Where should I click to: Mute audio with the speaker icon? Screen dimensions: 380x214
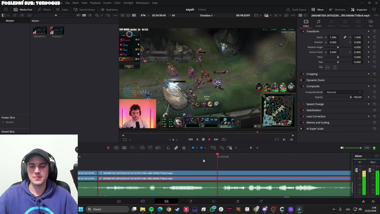click(x=342, y=148)
